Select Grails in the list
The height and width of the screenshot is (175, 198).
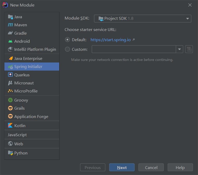(x=32, y=108)
